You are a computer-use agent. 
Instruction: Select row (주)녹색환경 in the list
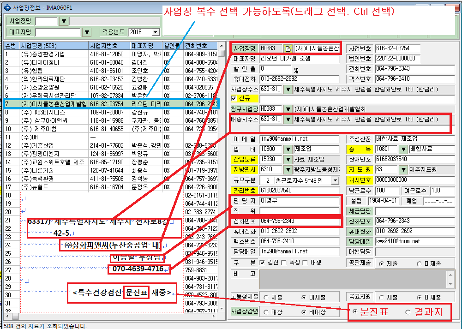point(111,179)
